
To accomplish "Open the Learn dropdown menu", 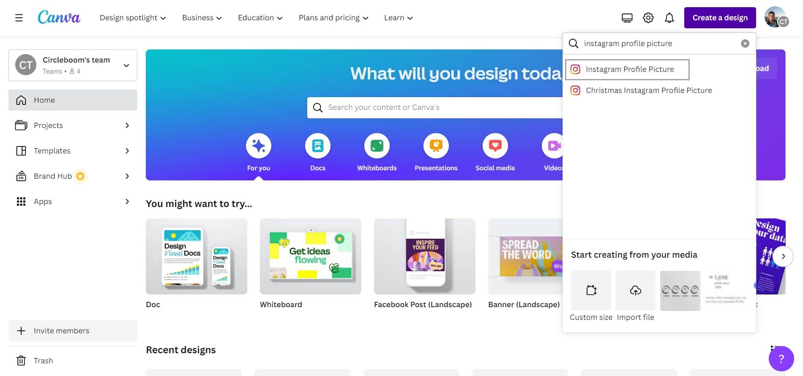I will click(398, 18).
